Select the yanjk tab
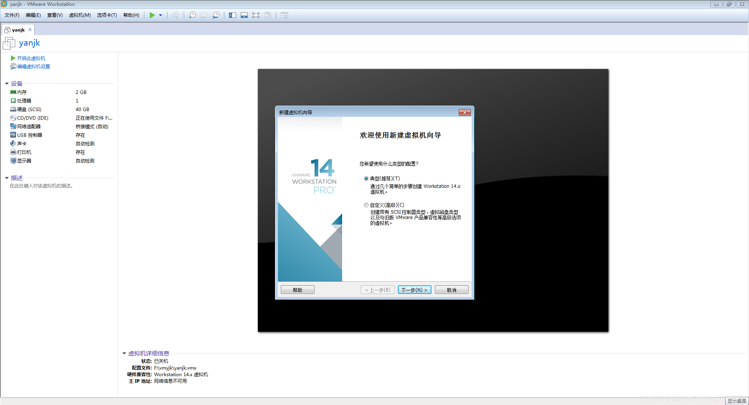Screen dimensions: 749x405 click(x=18, y=30)
